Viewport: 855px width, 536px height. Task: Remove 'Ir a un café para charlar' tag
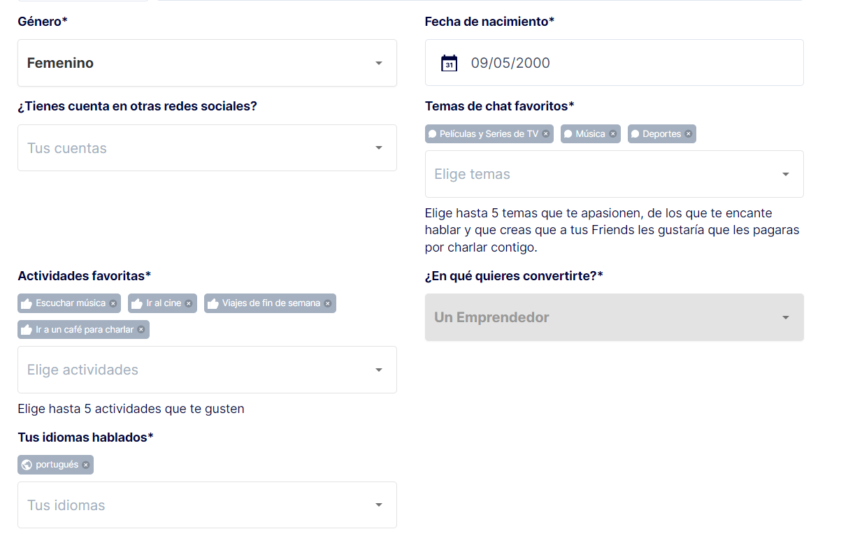click(x=141, y=330)
